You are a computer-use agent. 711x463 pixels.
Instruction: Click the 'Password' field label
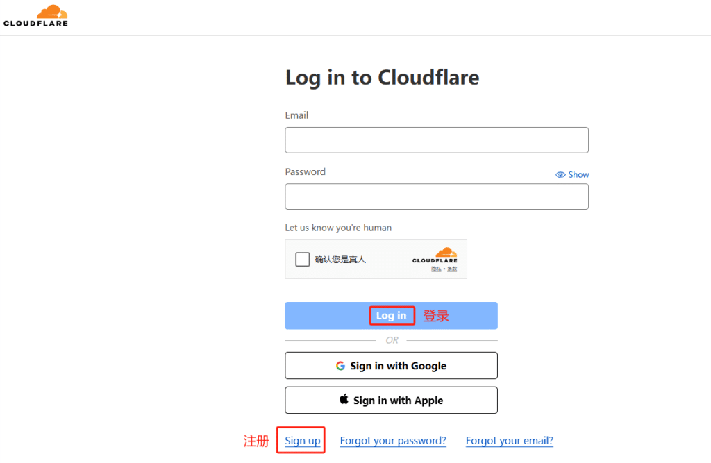point(306,172)
